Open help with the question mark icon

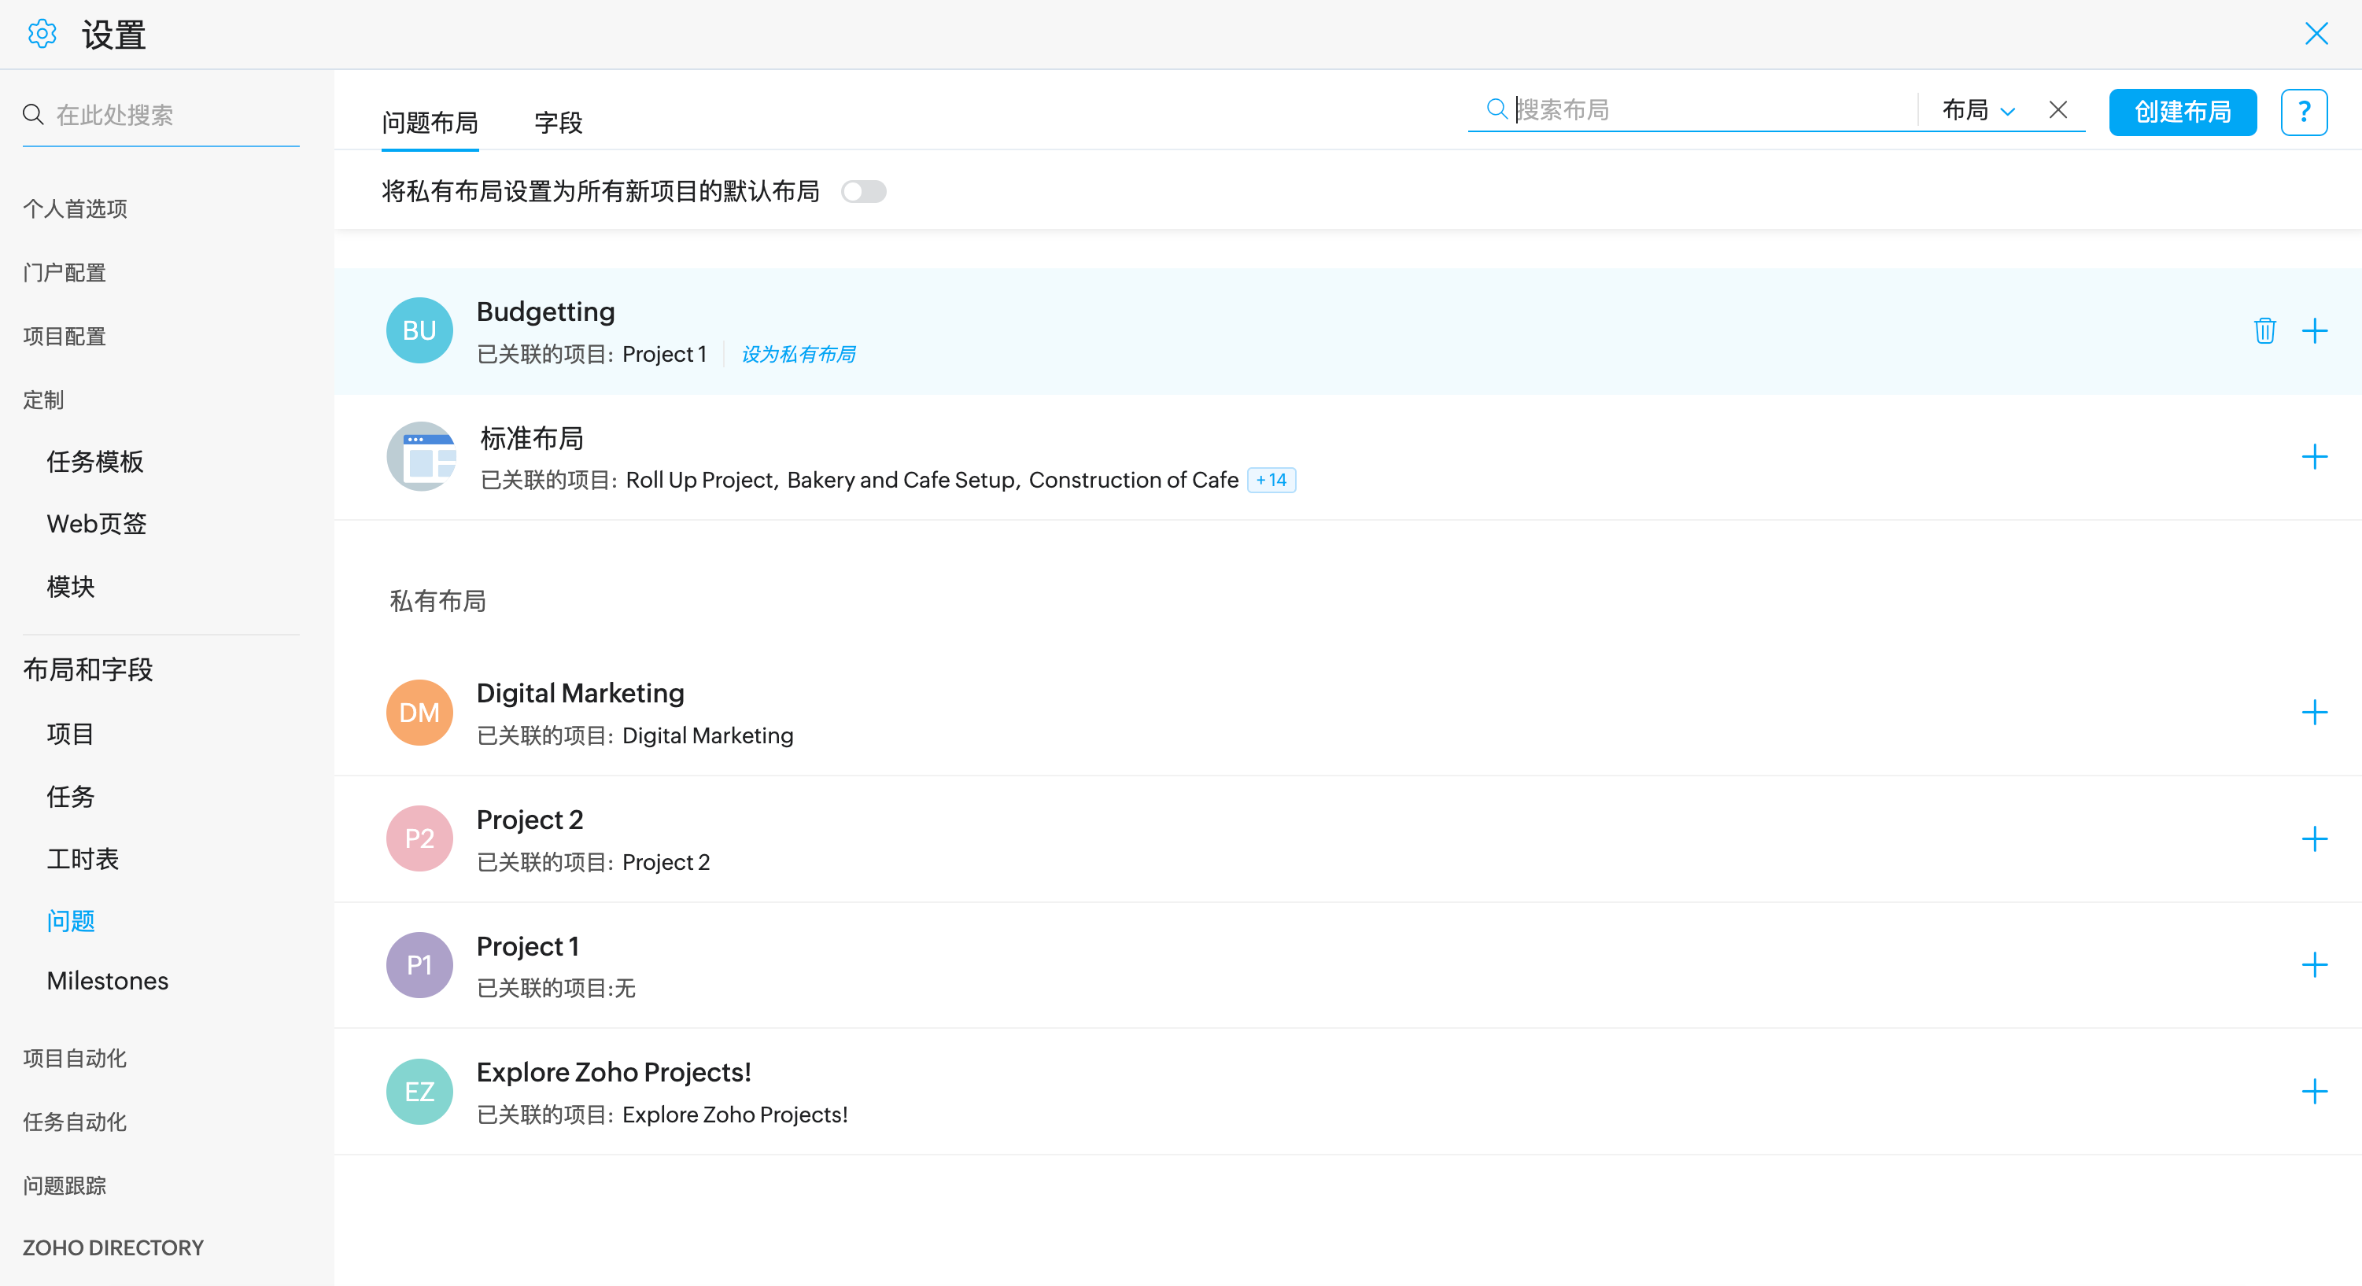point(2303,112)
